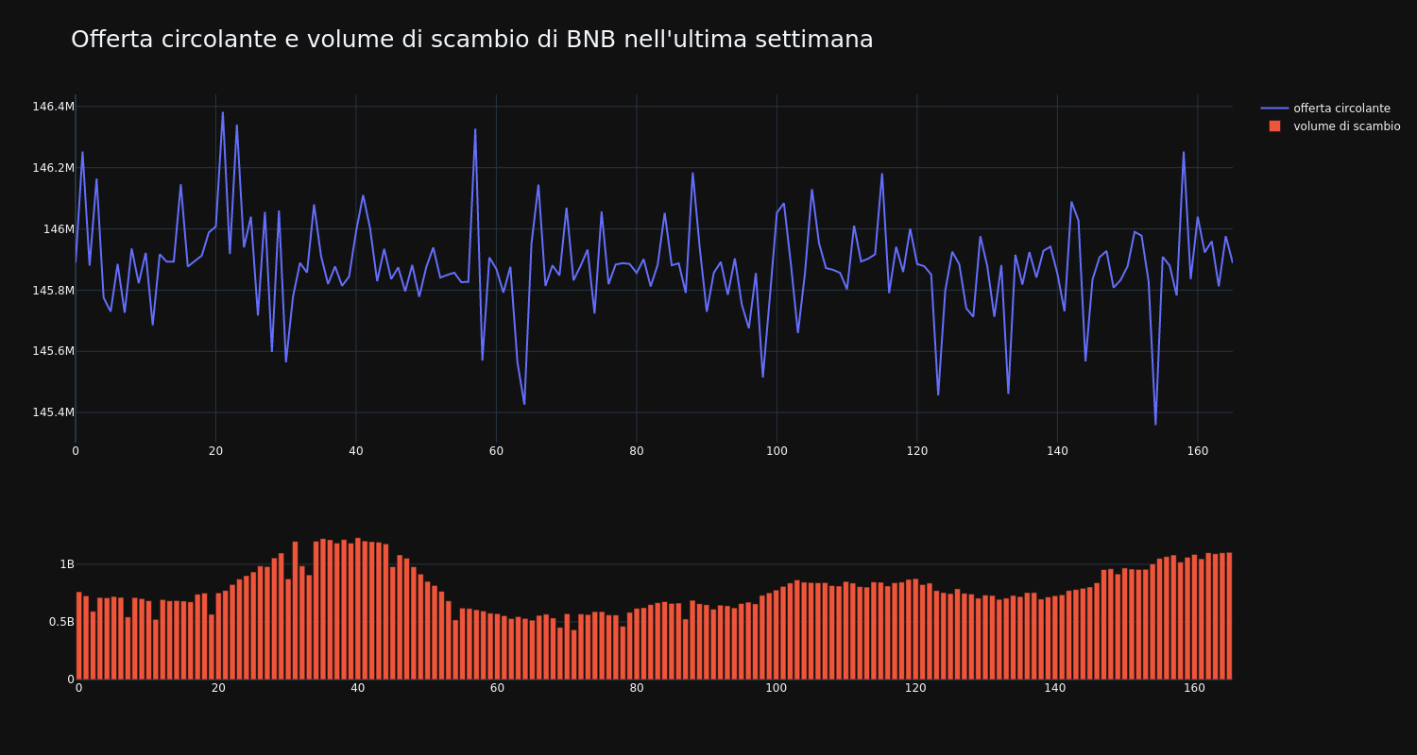
Task: Click the highest peak of the supply line
Action: [x=223, y=112]
